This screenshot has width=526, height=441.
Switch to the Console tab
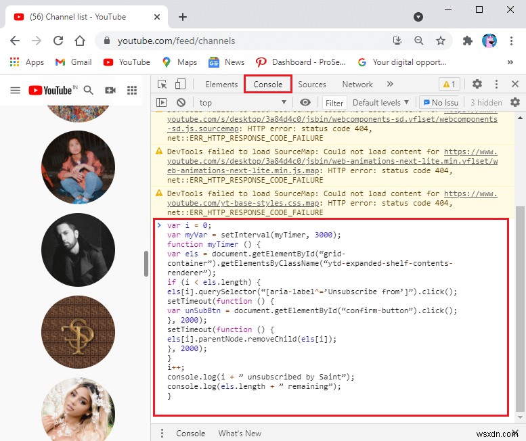click(267, 84)
